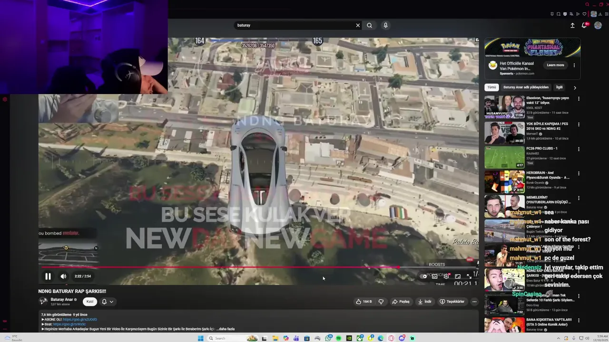Image resolution: width=609 pixels, height=342 pixels.
Task: Open the Ebonivon suggested video thumbnail
Action: point(504,107)
